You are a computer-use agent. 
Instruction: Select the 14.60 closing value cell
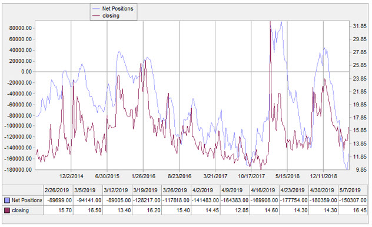pos(264,211)
